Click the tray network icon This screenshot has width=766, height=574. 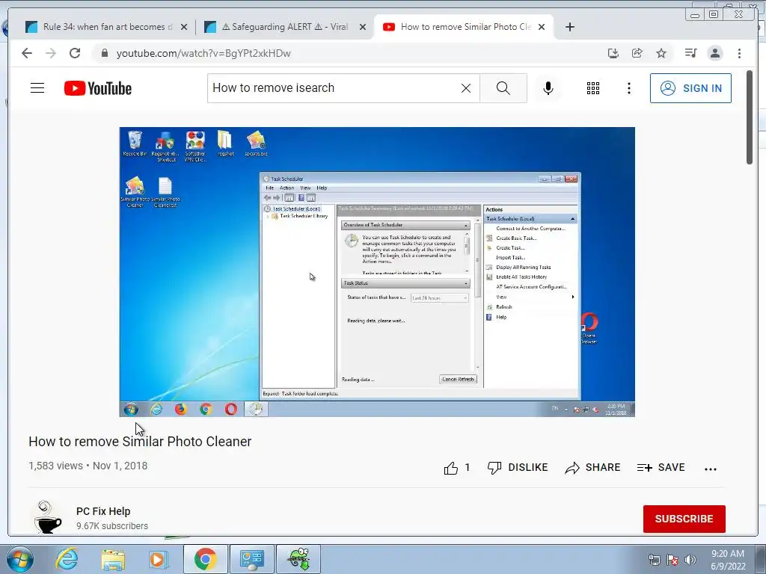654,559
